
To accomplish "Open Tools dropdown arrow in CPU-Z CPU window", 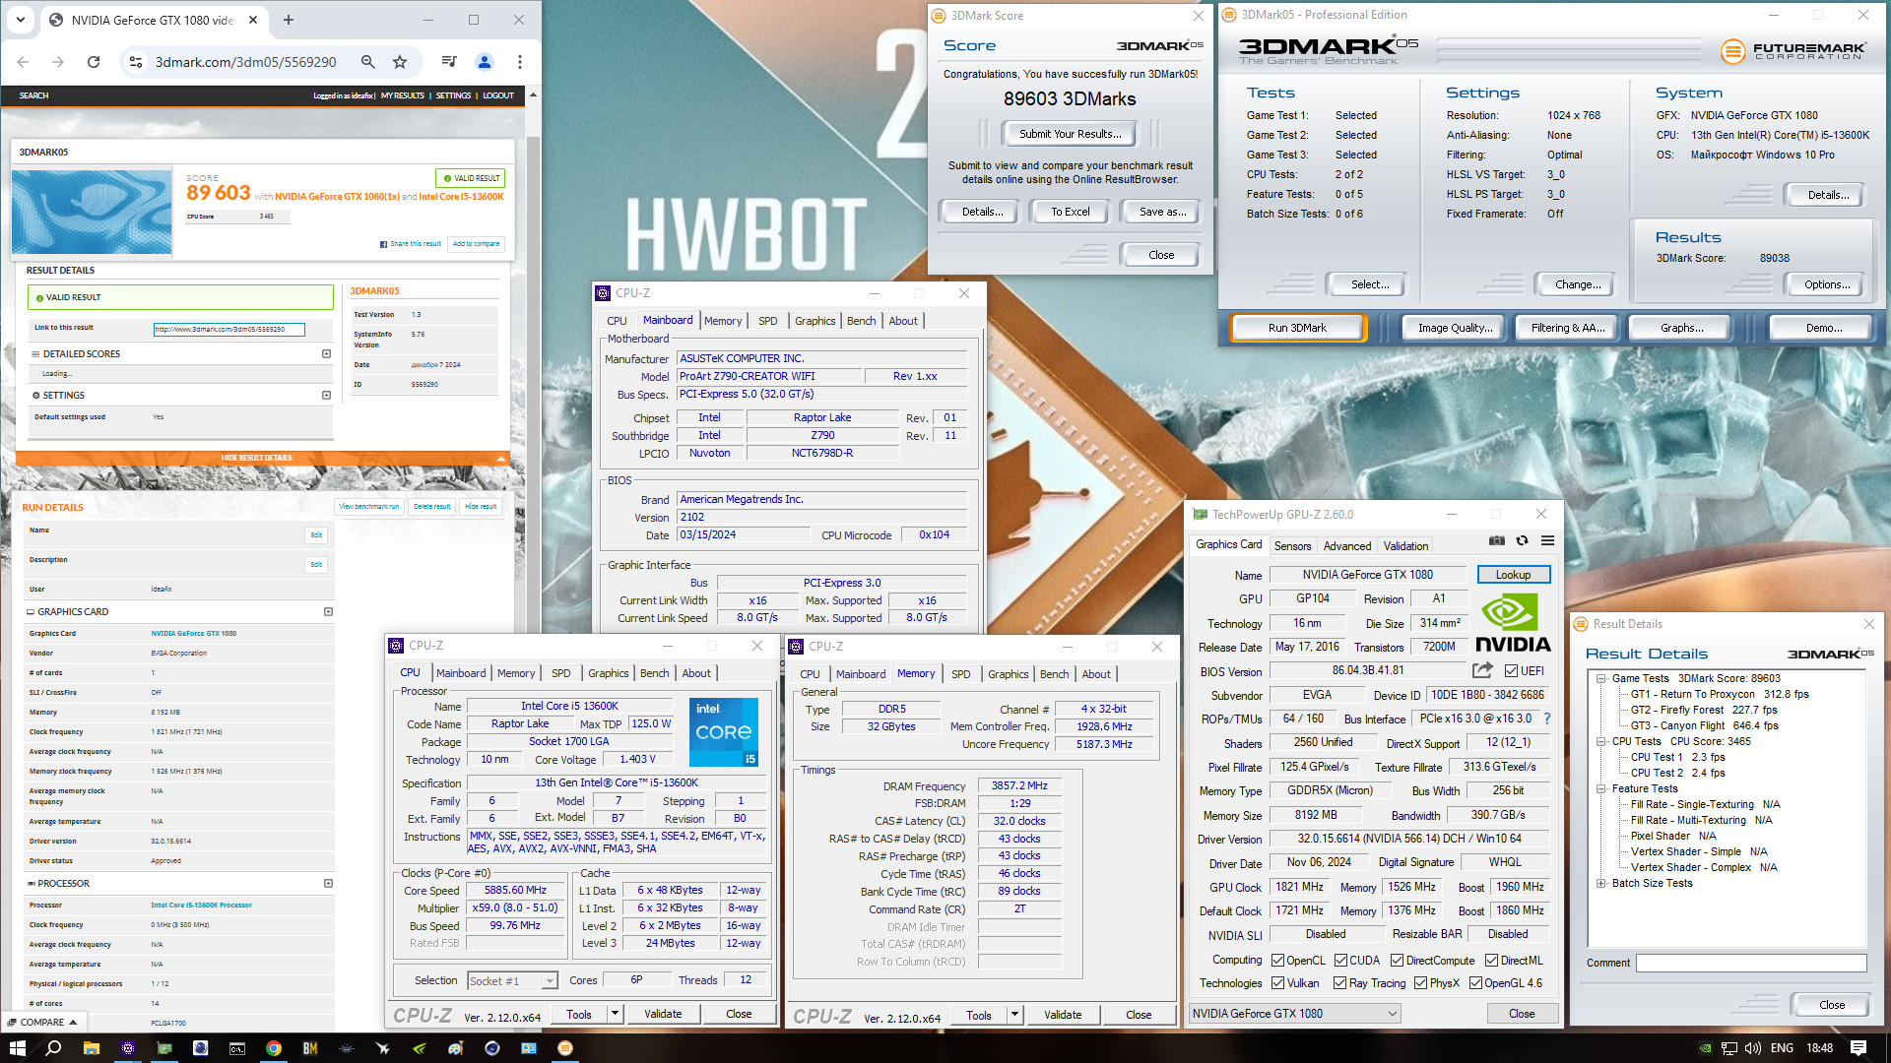I will point(615,1014).
